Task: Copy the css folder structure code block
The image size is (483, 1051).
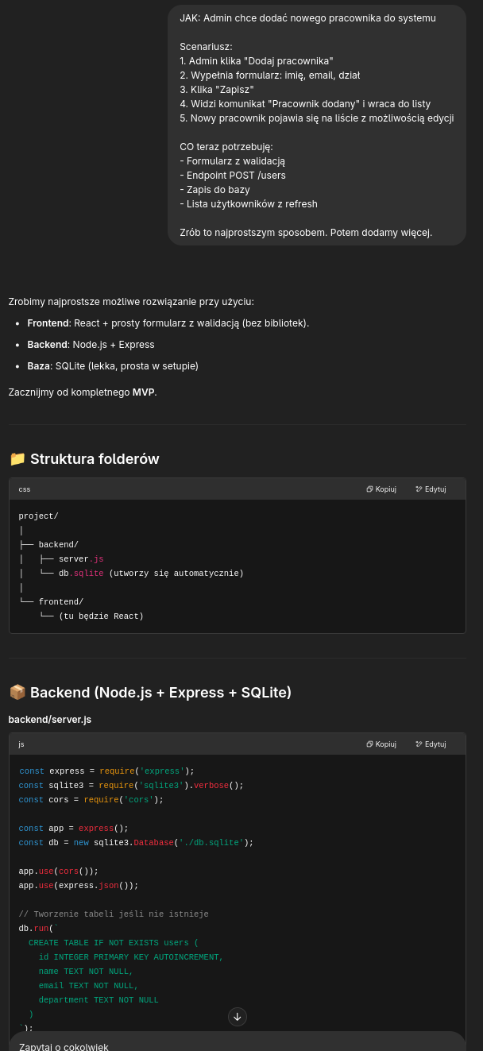Action: click(381, 489)
